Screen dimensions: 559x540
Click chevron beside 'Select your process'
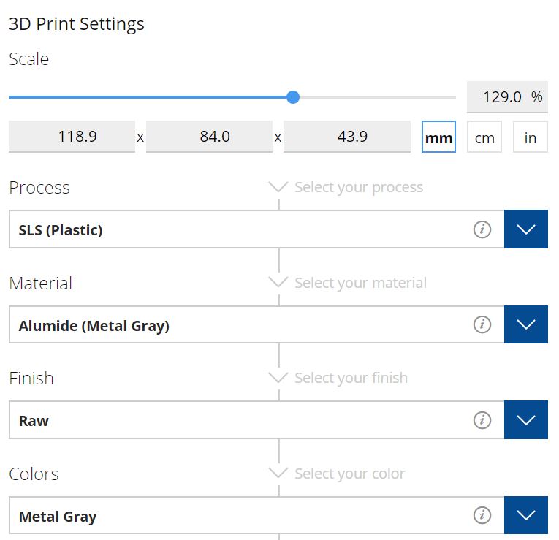point(278,187)
